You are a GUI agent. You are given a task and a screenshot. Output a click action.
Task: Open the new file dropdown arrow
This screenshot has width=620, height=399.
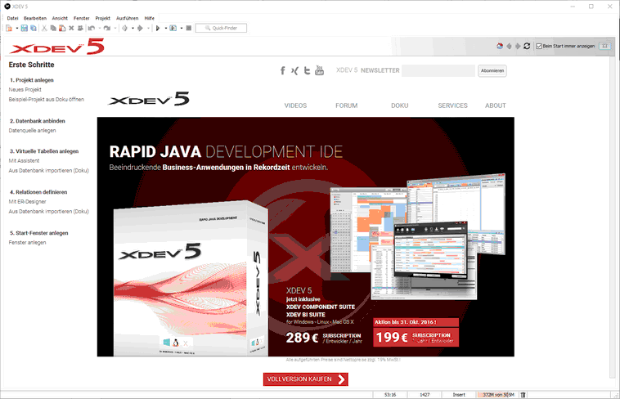pyautogui.click(x=17, y=28)
